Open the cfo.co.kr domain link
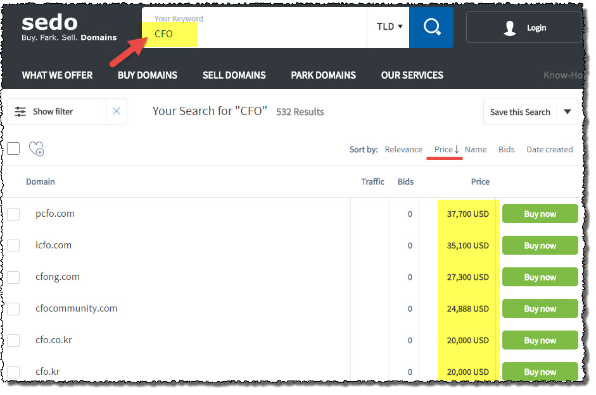 click(54, 340)
